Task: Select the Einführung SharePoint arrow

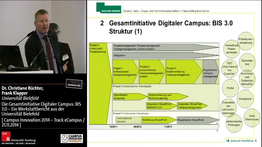Action: [156, 120]
